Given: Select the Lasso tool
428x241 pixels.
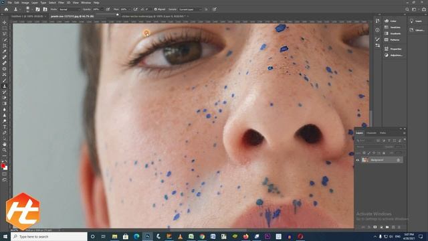Looking at the screenshot, I should coord(5,34).
